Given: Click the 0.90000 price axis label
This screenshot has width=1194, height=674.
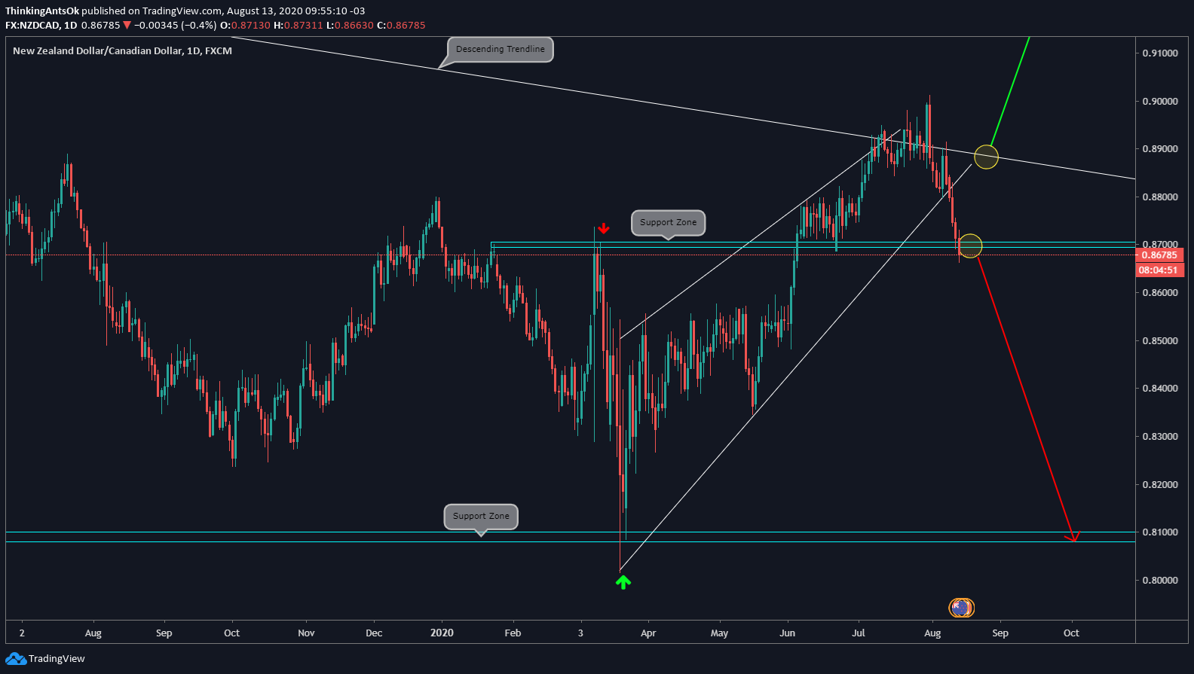Looking at the screenshot, I should [1160, 102].
